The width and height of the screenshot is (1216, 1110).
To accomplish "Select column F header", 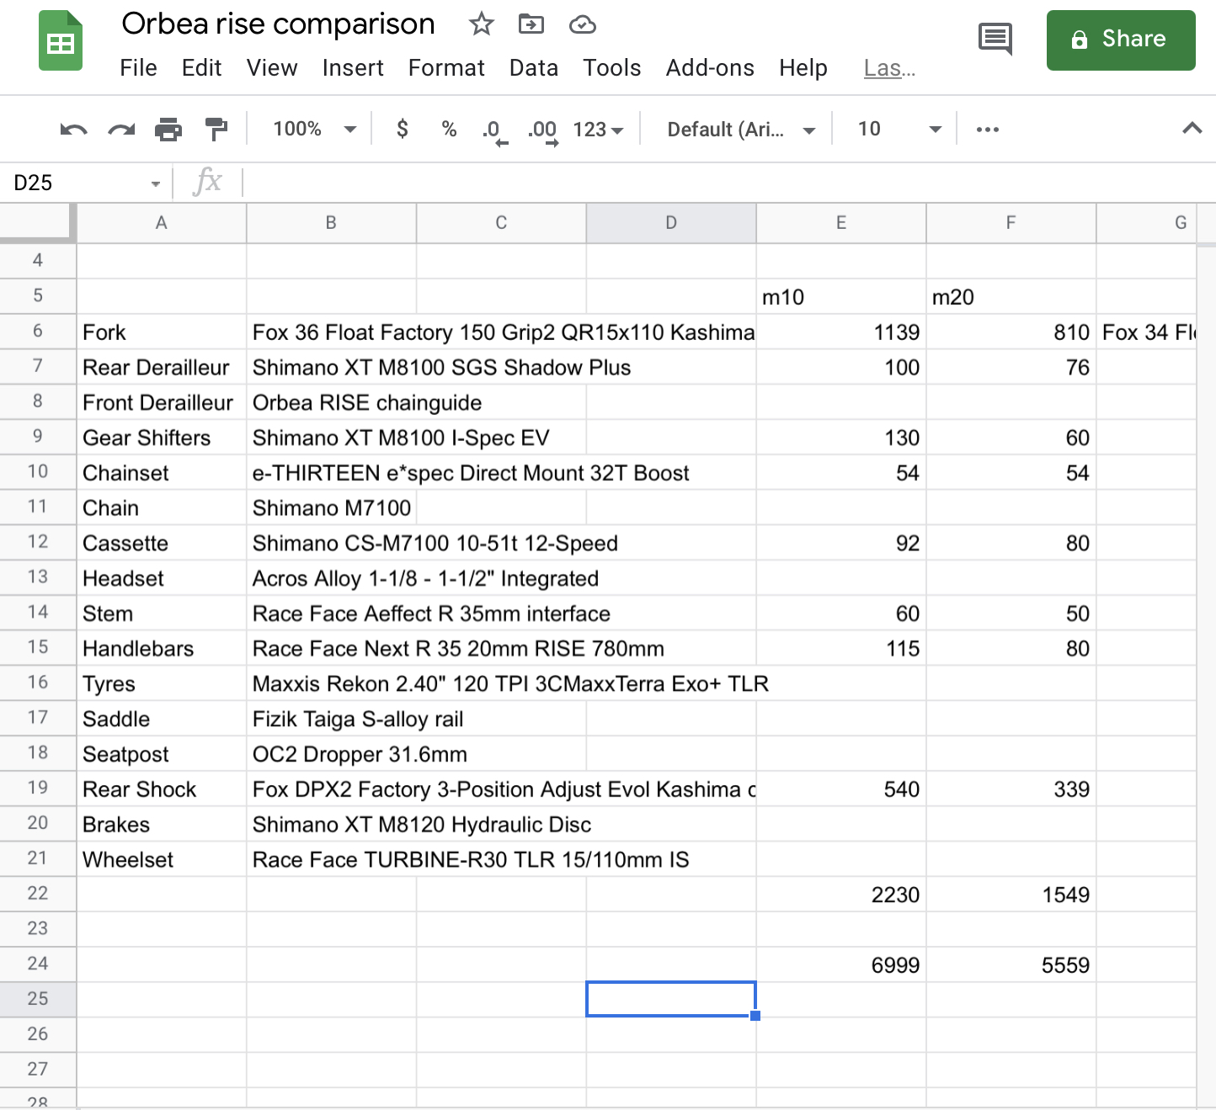I will [1011, 223].
